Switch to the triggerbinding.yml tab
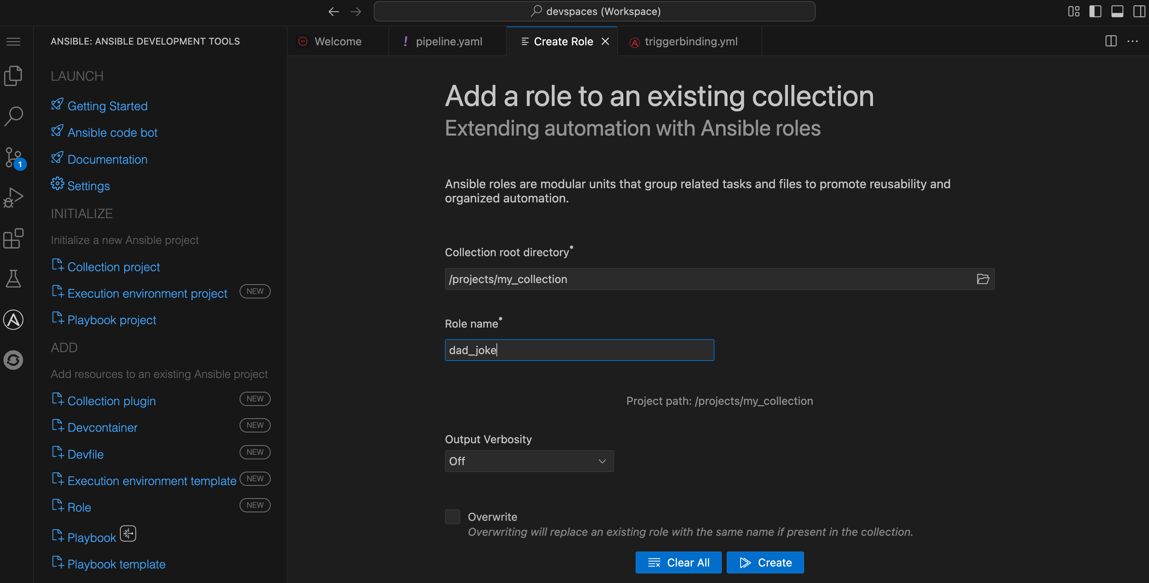 pyautogui.click(x=691, y=41)
